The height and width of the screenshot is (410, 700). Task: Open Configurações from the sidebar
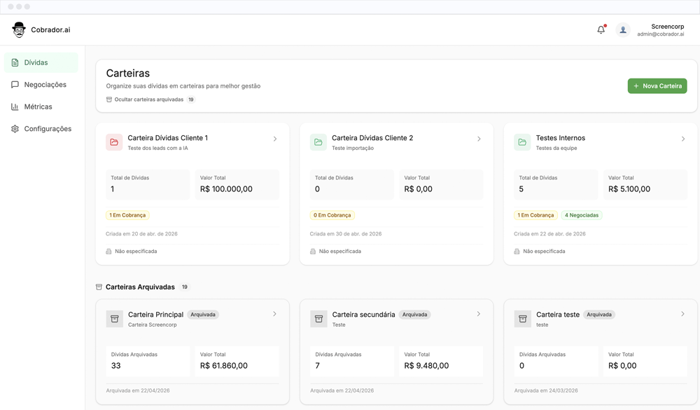coord(41,129)
